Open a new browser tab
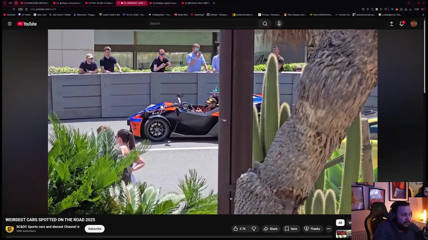Image resolution: width=428 pixels, height=240 pixels. (x=214, y=3)
